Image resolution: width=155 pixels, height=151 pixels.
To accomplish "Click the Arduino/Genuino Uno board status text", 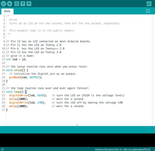I will (x=123, y=149).
